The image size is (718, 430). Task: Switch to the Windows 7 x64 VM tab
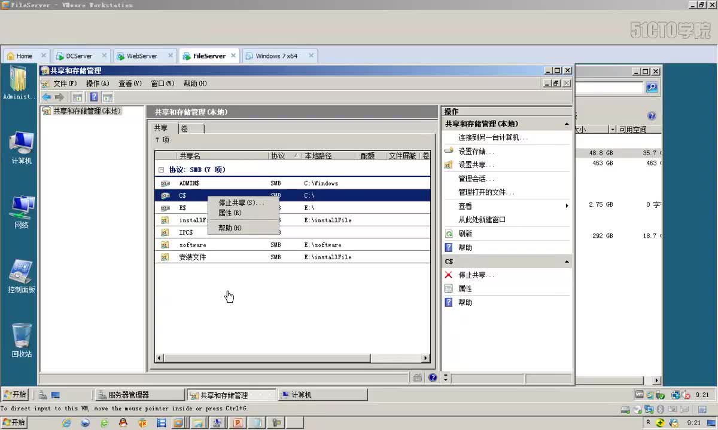pyautogui.click(x=279, y=56)
